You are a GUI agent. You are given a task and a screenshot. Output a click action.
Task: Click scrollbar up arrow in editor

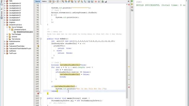click(x=127, y=5)
